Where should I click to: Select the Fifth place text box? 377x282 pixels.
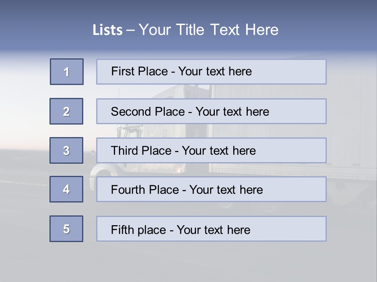tap(211, 229)
